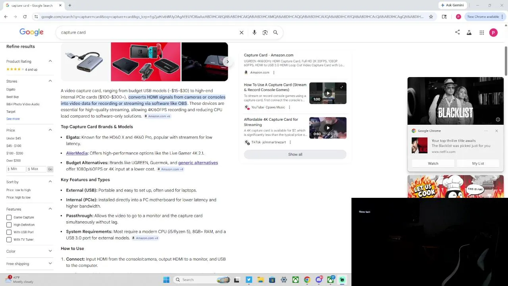Expand the Free shipping filter section
The image size is (508, 286).
pyautogui.click(x=50, y=264)
